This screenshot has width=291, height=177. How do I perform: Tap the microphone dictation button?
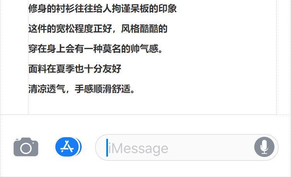click(264, 147)
